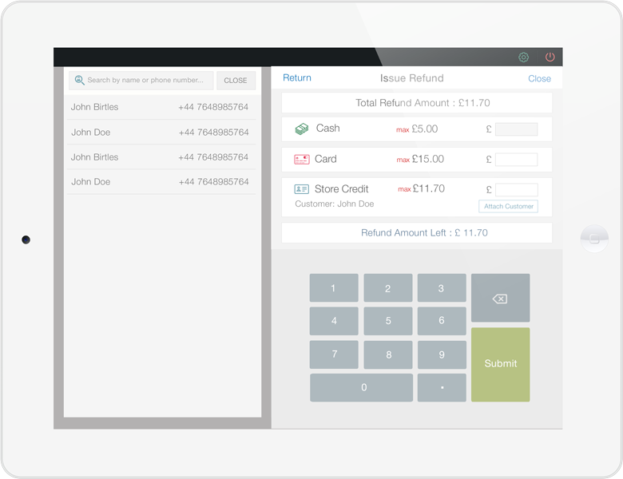The image size is (623, 479).
Task: Click the customer search magnifier icon
Action: click(x=79, y=81)
